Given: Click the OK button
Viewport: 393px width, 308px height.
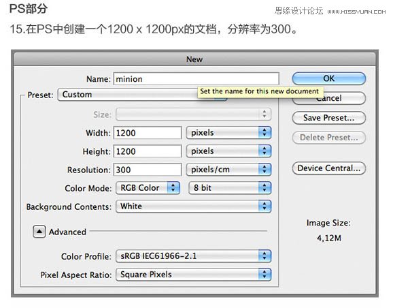Looking at the screenshot, I should pos(329,78).
